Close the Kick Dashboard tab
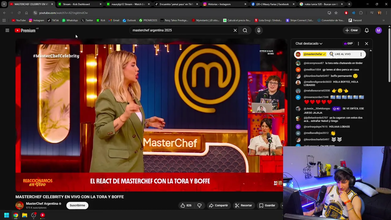 click(x=100, y=4)
